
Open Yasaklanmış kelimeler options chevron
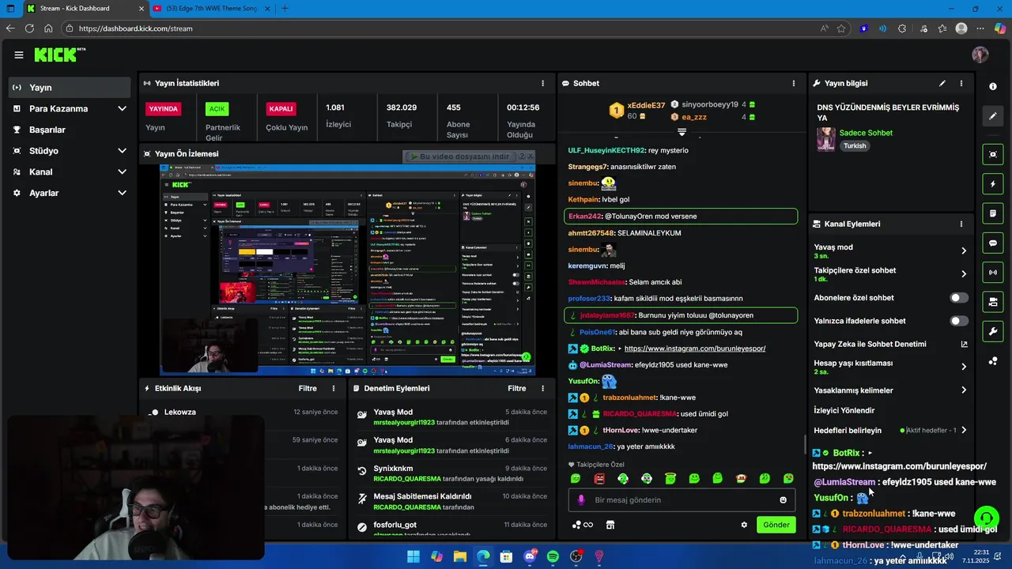click(963, 390)
